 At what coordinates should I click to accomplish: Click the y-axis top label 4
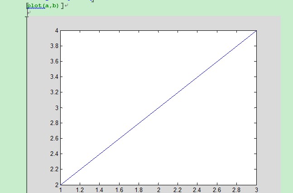[57, 30]
